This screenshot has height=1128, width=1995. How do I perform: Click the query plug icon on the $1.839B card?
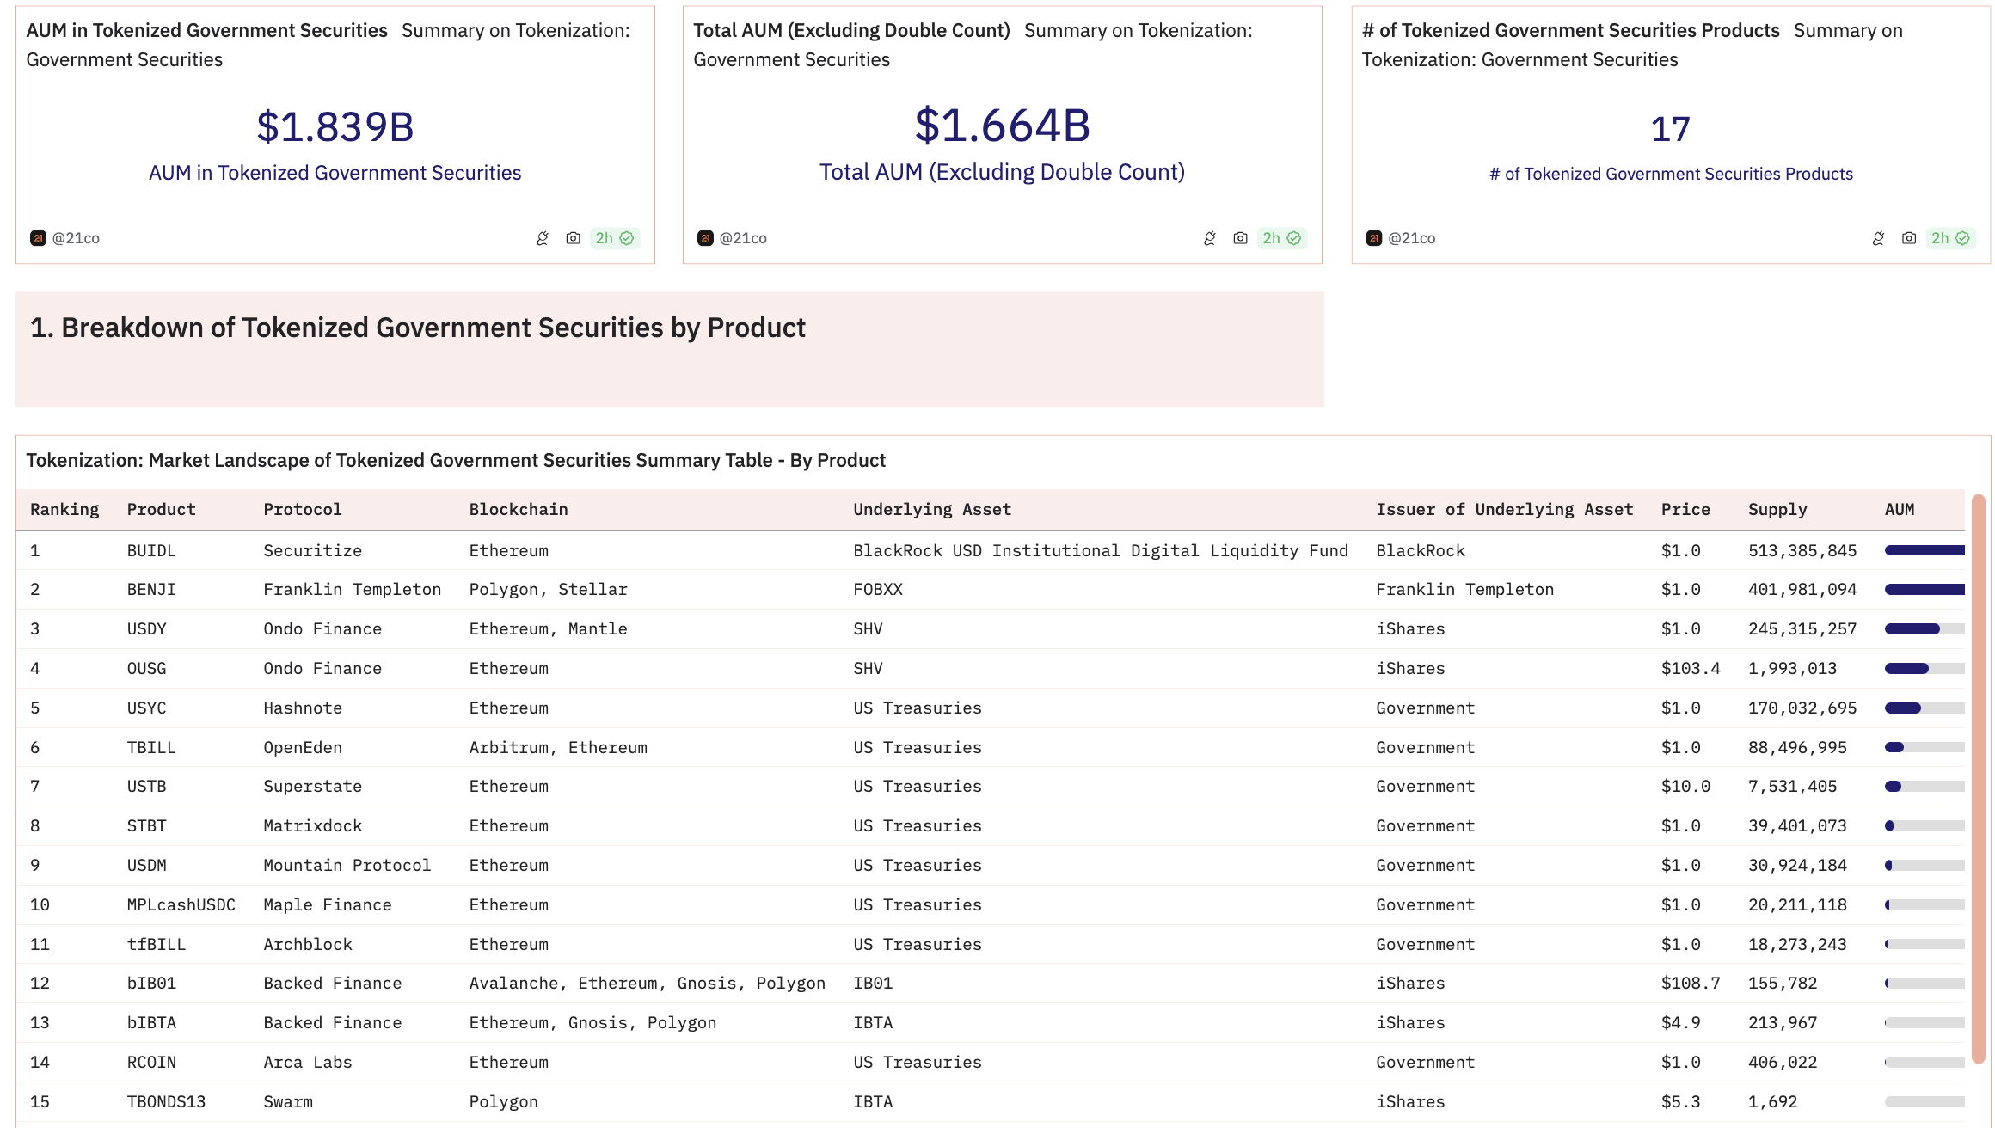pos(543,238)
